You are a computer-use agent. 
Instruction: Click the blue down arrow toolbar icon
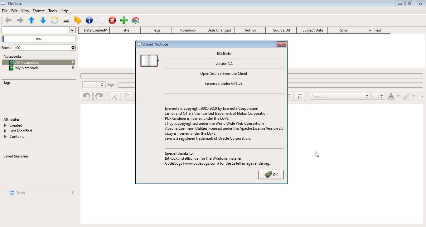(x=43, y=20)
